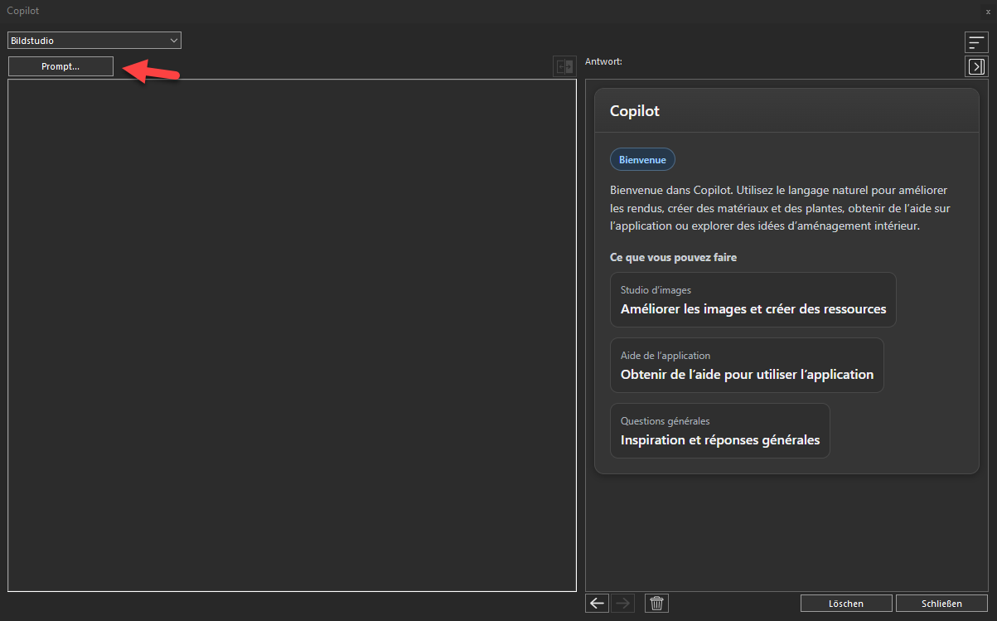Open the Bildstudio mode dropdown
This screenshot has height=621, width=997.
point(94,41)
